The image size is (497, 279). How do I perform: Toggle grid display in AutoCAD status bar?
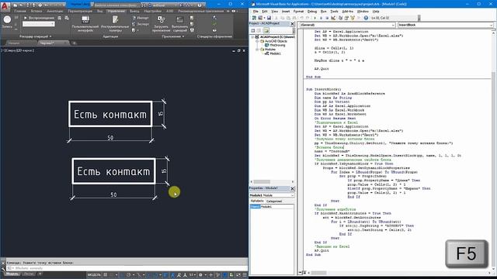106,275
